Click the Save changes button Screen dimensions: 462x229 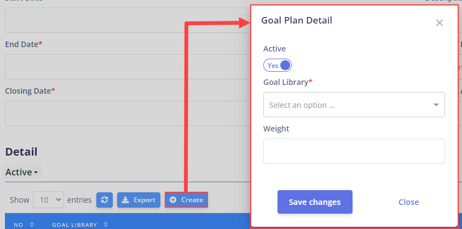coord(315,202)
